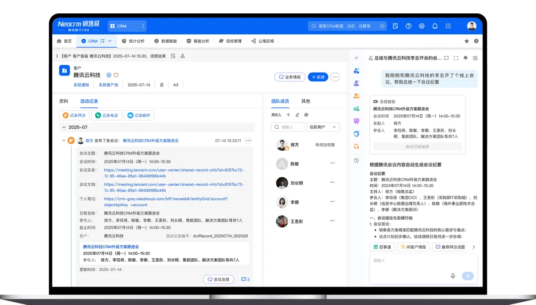Image resolution: width=536 pixels, height=305 pixels.
Task: Select the purple person icon in AI sidebar
Action: pos(356,83)
